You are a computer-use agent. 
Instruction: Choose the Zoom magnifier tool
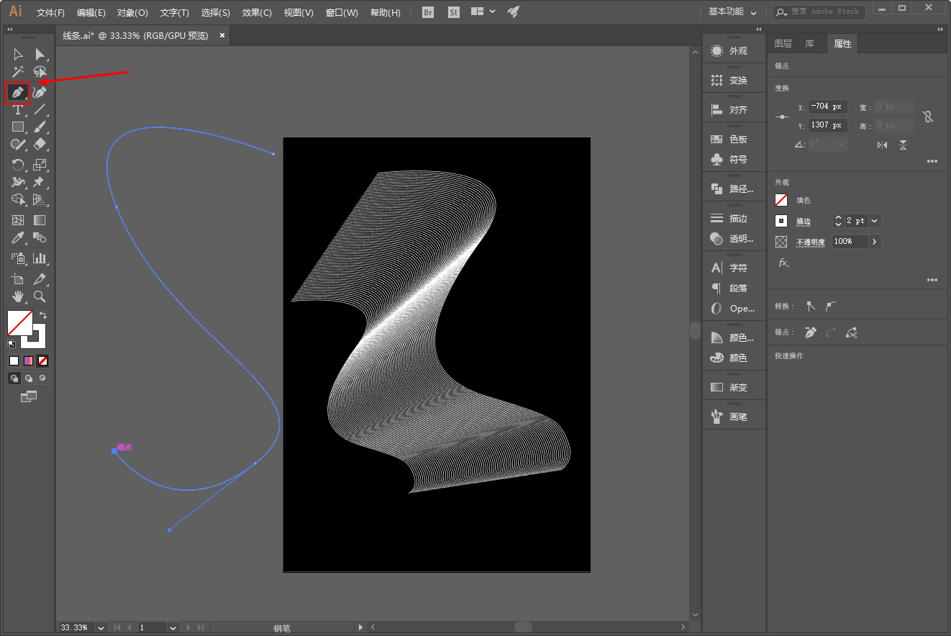tap(40, 296)
